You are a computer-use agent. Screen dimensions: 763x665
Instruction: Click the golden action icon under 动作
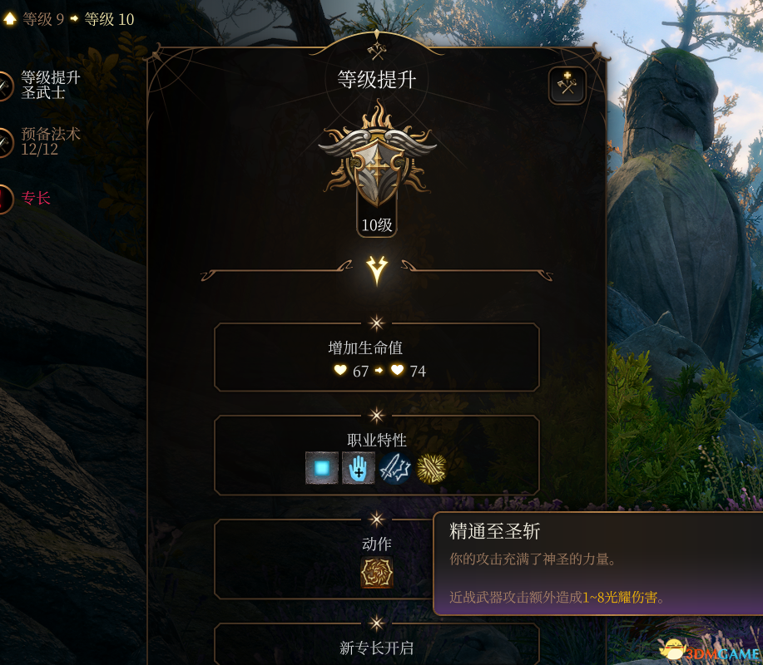click(x=377, y=572)
